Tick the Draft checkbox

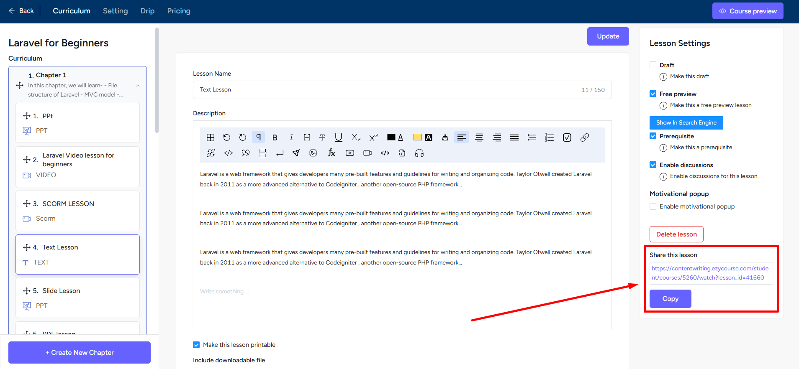(x=653, y=65)
